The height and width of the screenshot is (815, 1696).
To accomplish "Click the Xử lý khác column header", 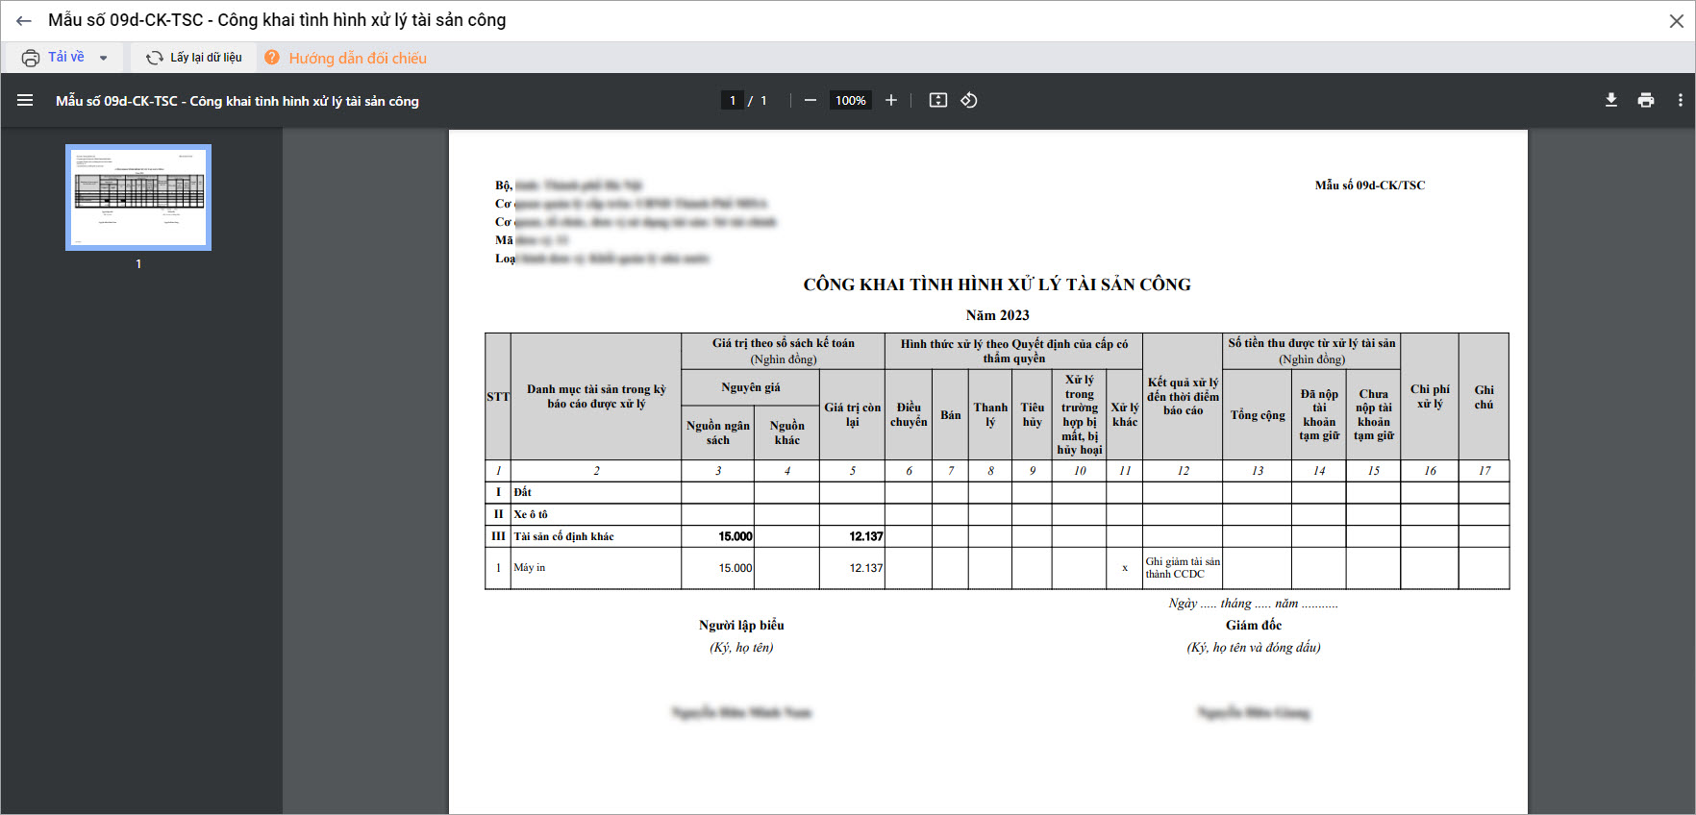I will click(x=1125, y=414).
